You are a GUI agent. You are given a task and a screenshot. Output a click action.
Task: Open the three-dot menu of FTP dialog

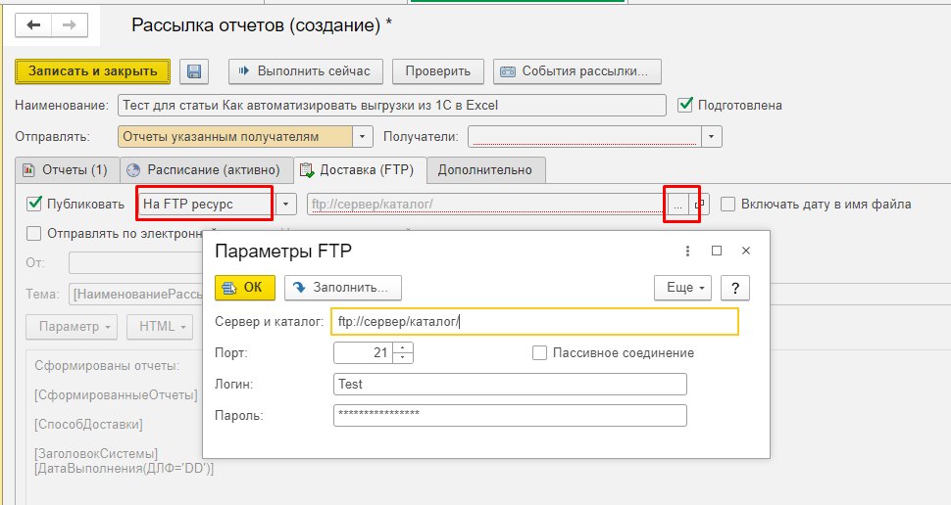[687, 251]
